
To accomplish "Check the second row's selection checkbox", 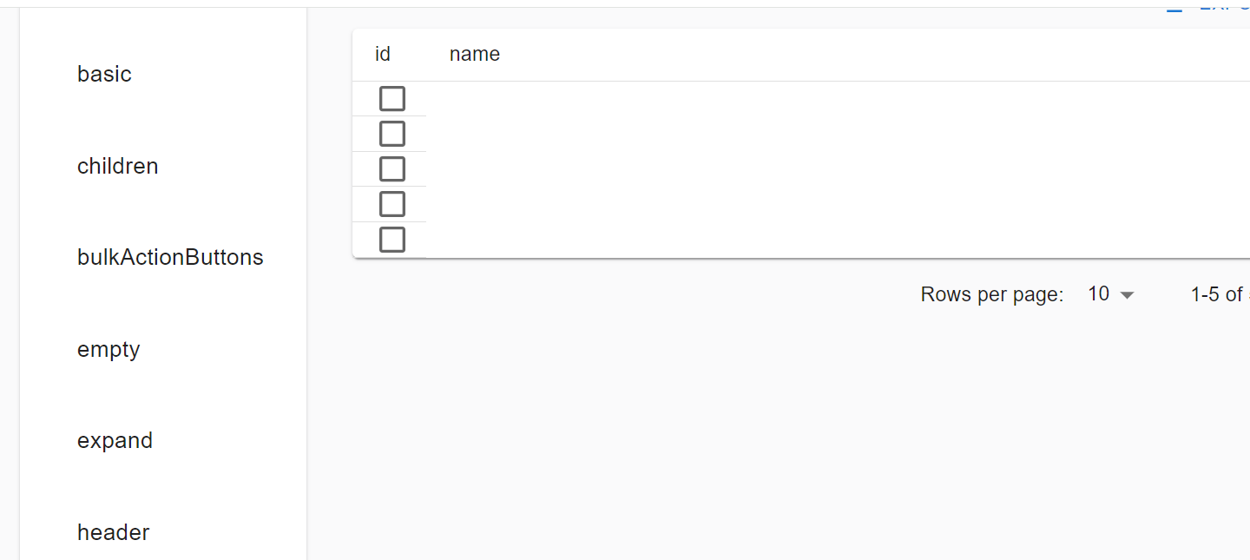I will pyautogui.click(x=391, y=134).
